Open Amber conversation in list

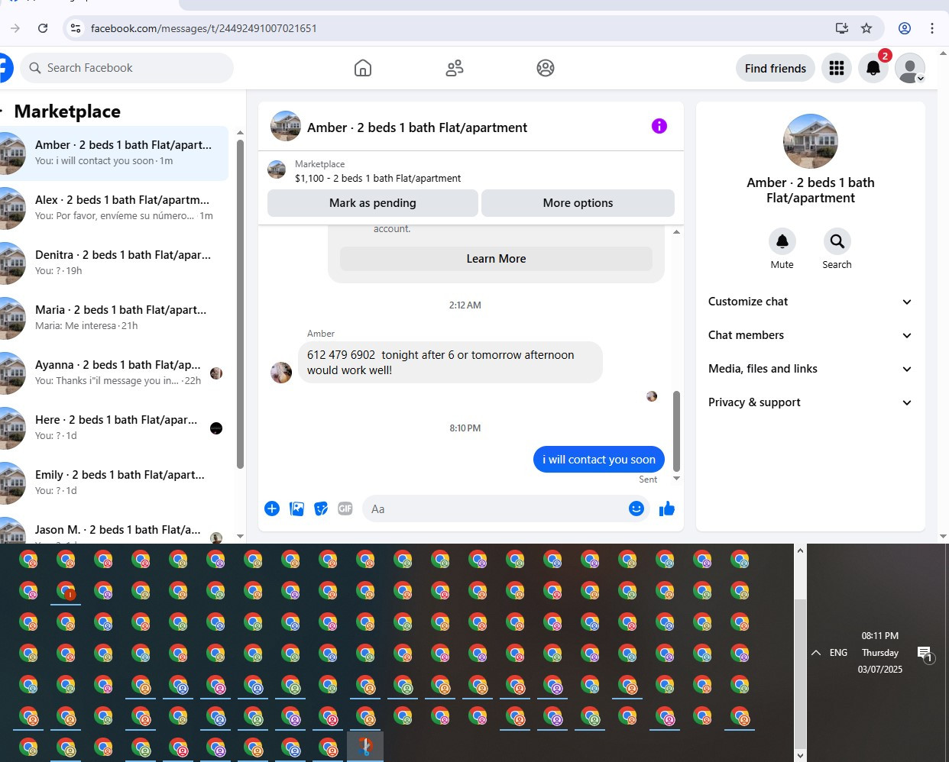coord(115,153)
